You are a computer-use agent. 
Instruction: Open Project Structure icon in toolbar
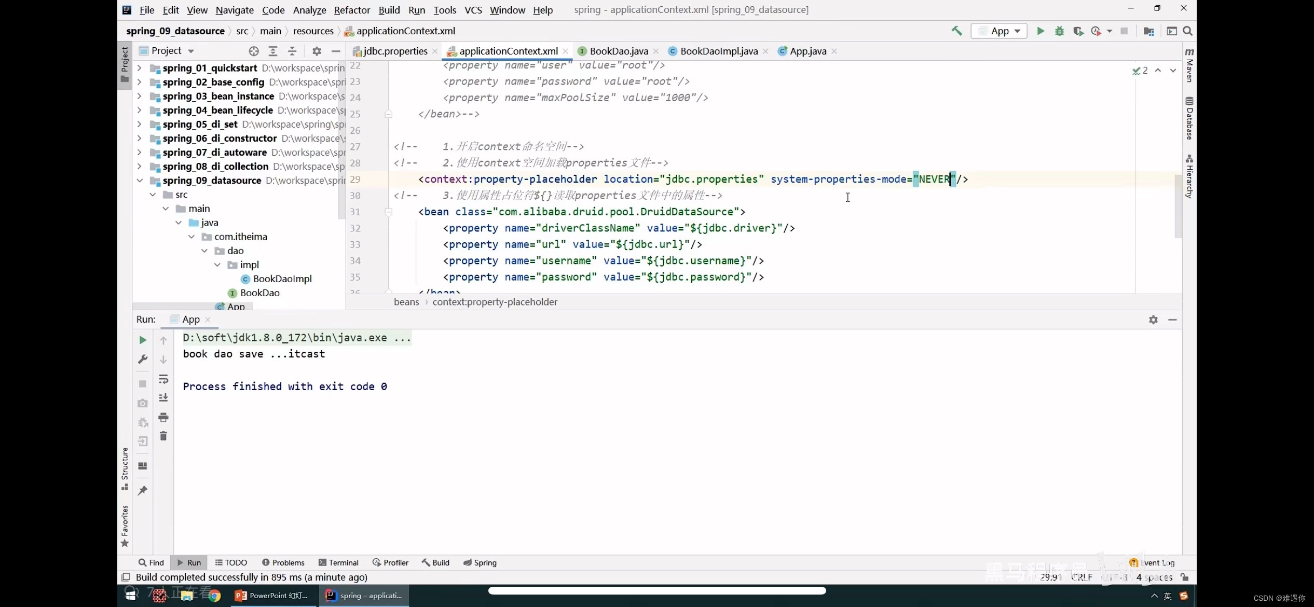[x=1148, y=31]
